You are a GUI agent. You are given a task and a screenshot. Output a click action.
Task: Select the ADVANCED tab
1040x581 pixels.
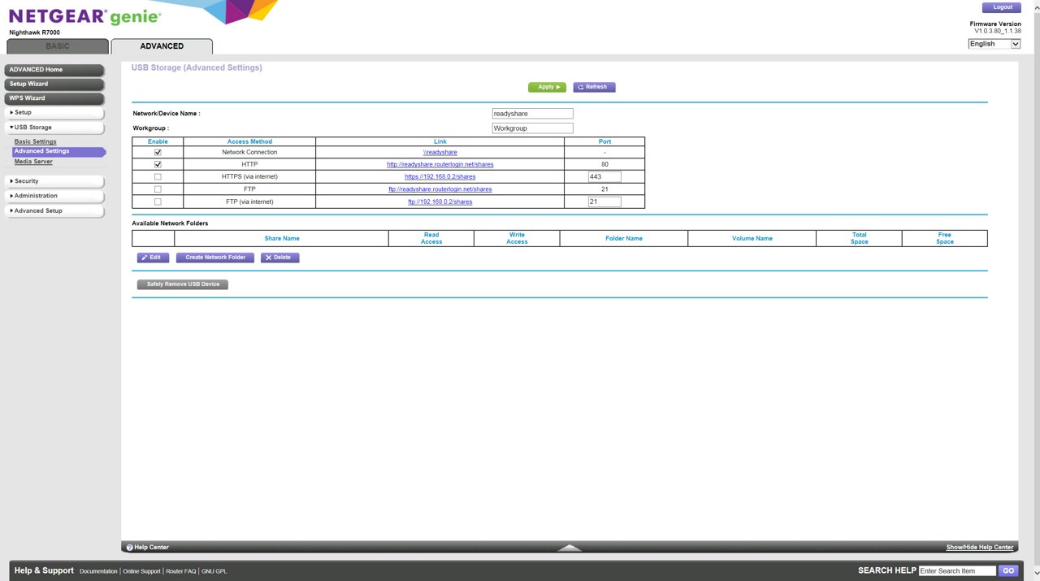coord(162,46)
